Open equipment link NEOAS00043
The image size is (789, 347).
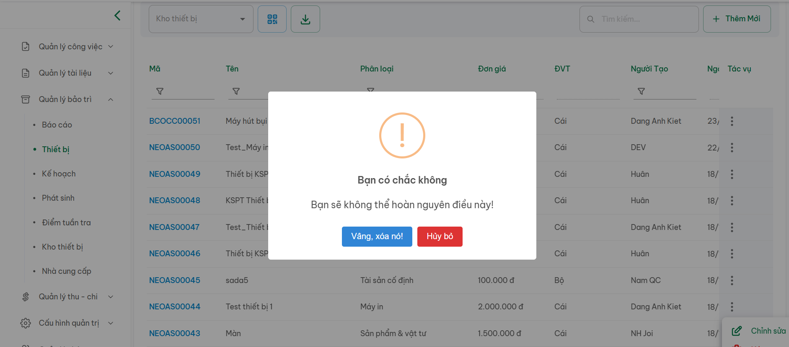[175, 334]
